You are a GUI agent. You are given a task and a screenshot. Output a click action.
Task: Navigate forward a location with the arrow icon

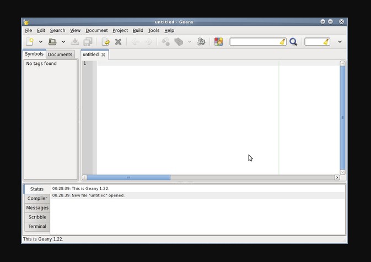coord(149,42)
